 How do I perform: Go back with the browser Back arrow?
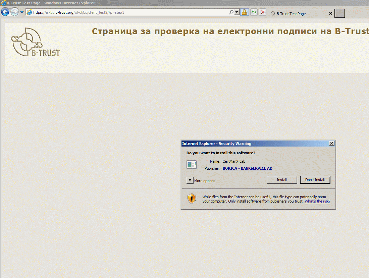pos(5,12)
